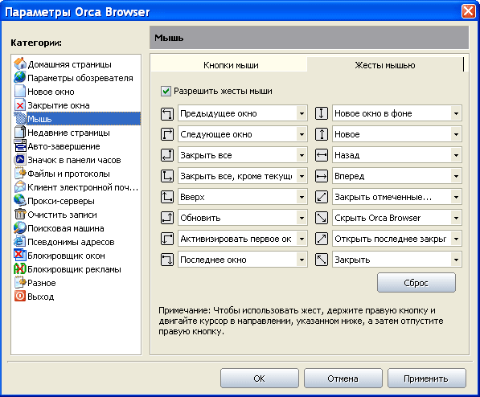Click the gesture icon beside Последнее окно
Image resolution: width=480 pixels, height=397 pixels.
pyautogui.click(x=167, y=260)
